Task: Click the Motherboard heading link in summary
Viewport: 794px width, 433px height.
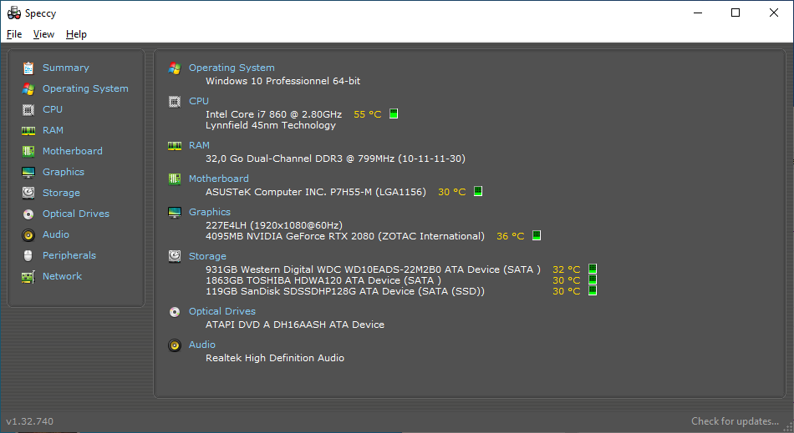Action: (x=219, y=179)
